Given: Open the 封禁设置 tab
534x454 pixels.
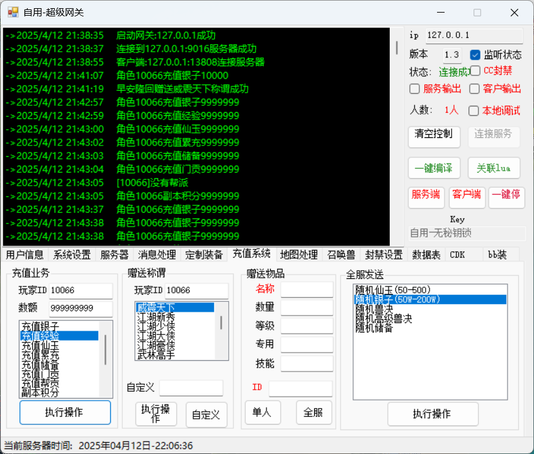Looking at the screenshot, I should [x=383, y=255].
